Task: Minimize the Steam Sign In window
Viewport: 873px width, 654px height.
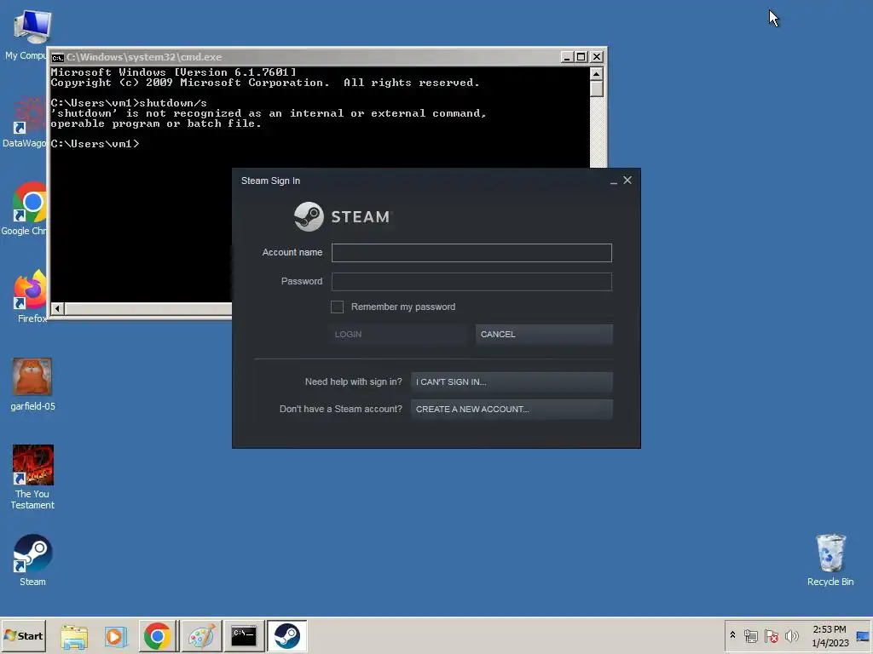Action: (614, 181)
